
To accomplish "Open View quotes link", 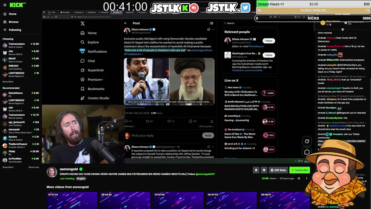I will tap(206, 126).
